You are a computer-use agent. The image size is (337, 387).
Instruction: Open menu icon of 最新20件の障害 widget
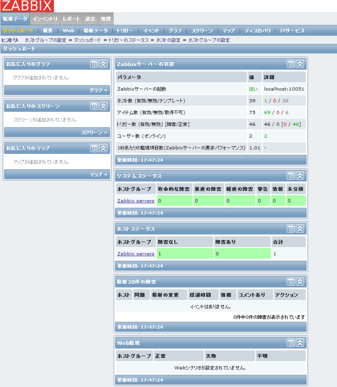[291, 282]
